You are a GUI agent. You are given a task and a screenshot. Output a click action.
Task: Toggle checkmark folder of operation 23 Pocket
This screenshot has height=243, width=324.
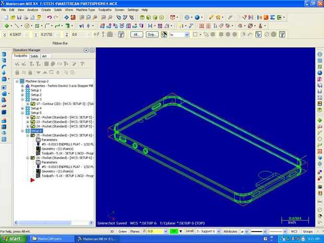tap(33, 122)
